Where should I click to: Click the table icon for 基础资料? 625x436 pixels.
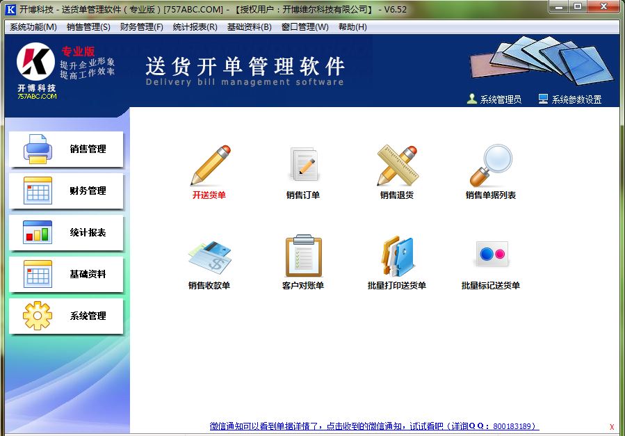point(38,274)
